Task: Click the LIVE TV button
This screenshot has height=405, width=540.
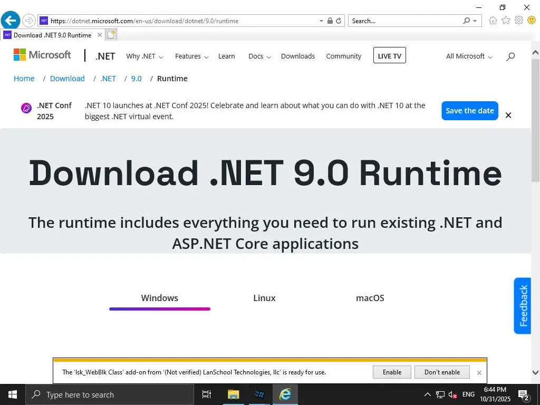Action: click(390, 55)
